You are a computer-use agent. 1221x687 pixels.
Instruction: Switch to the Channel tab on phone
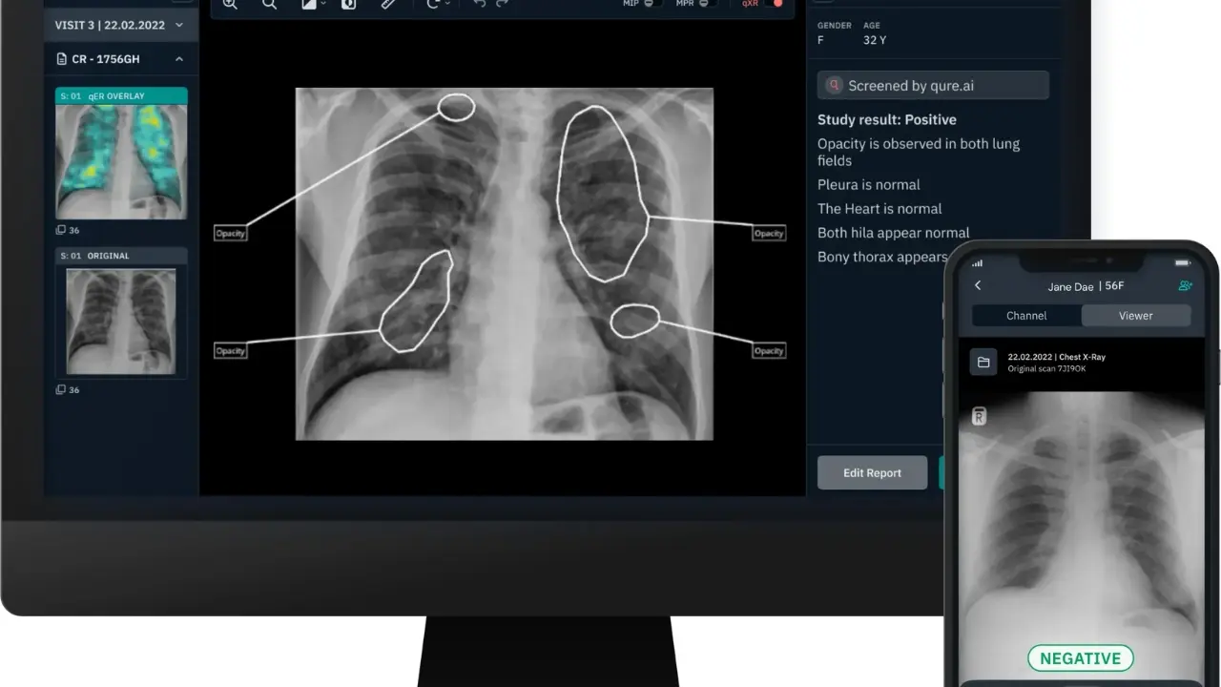tap(1026, 316)
